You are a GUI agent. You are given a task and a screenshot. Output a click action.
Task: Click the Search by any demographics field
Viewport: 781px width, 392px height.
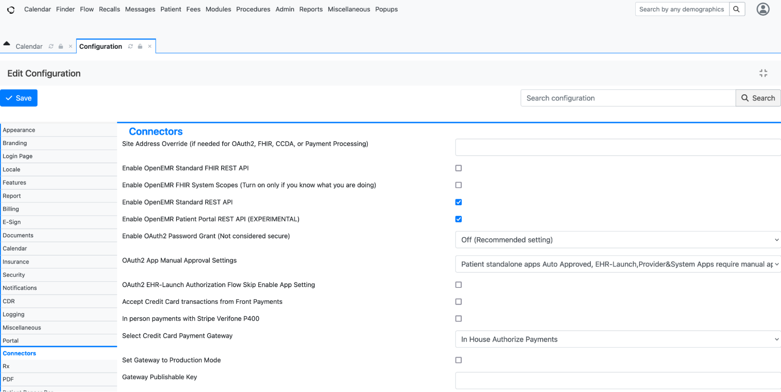[682, 9]
